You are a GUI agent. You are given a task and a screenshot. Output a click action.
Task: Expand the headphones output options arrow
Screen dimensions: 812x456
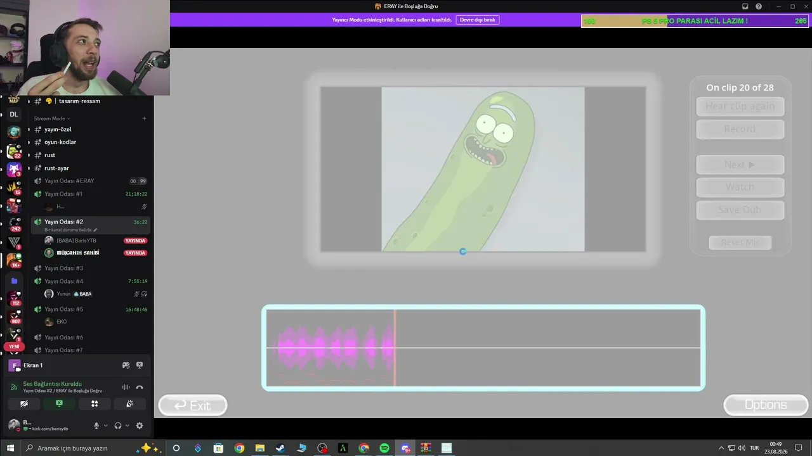pos(127,426)
